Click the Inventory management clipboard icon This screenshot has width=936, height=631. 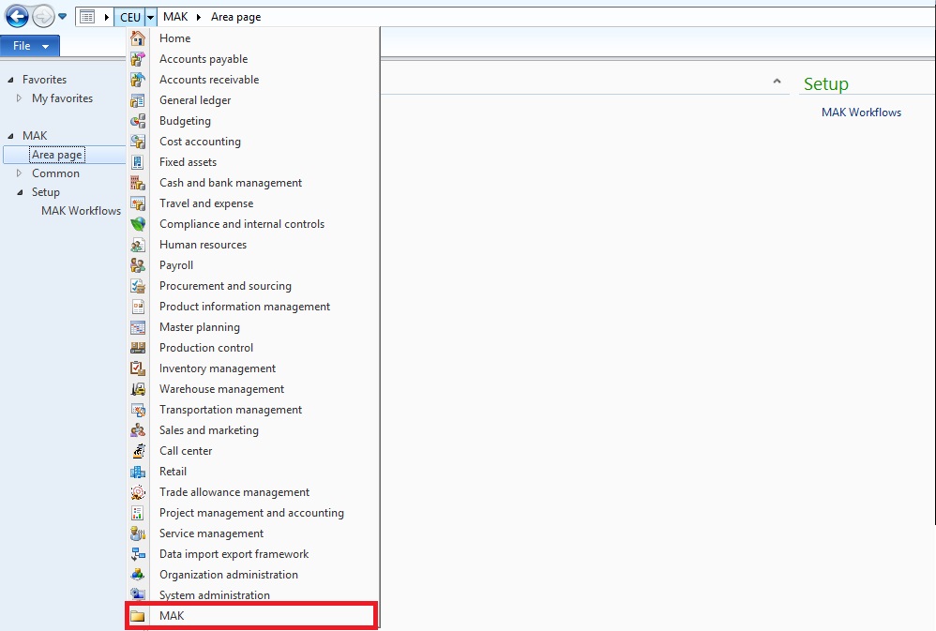pyautogui.click(x=138, y=368)
